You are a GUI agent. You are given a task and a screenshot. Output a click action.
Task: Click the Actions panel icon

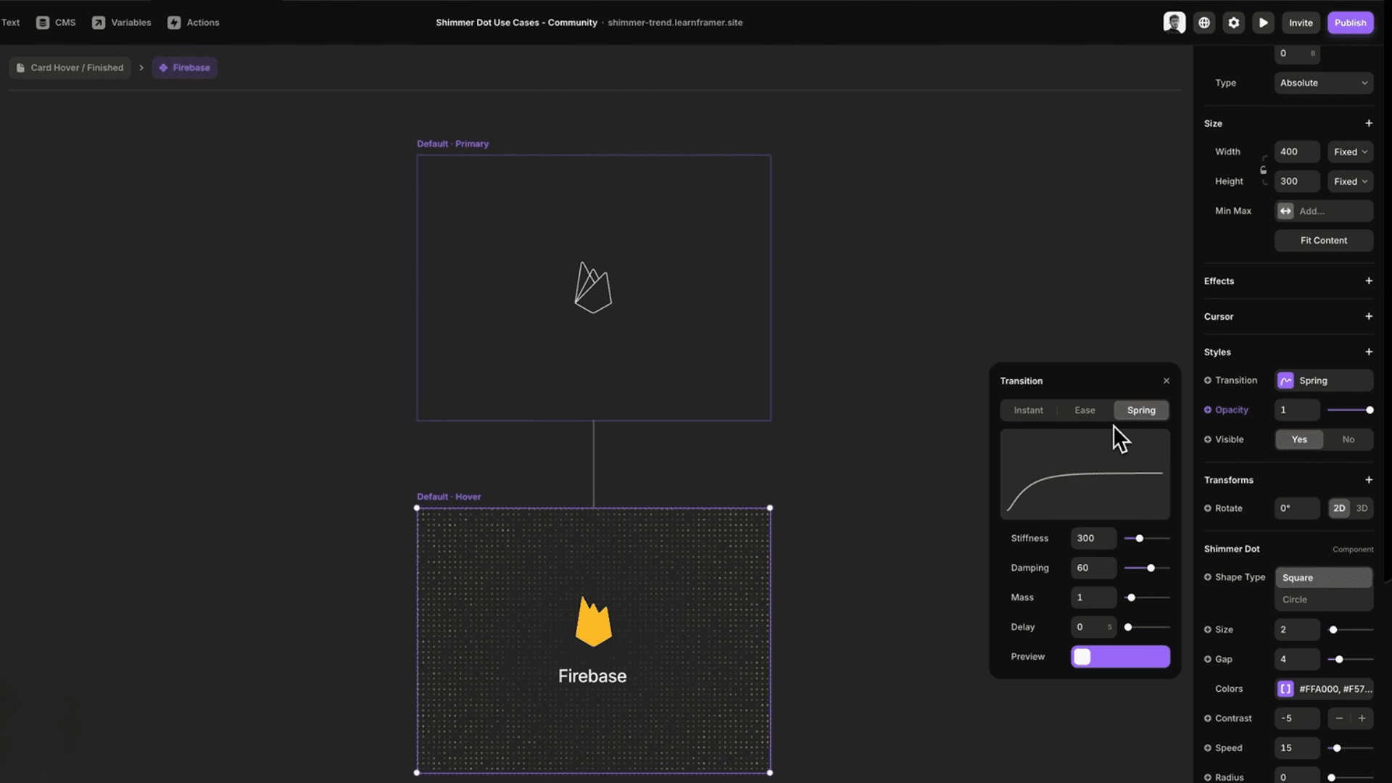[x=174, y=21]
